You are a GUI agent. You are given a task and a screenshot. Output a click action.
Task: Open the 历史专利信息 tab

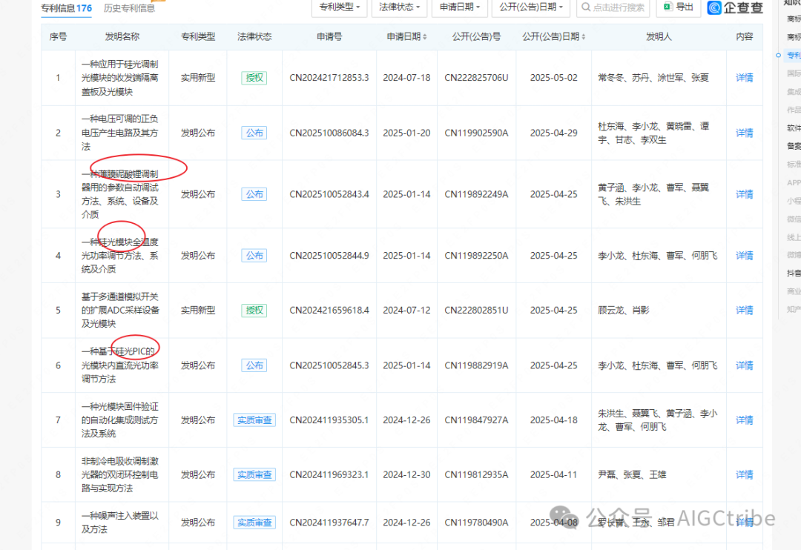129,8
